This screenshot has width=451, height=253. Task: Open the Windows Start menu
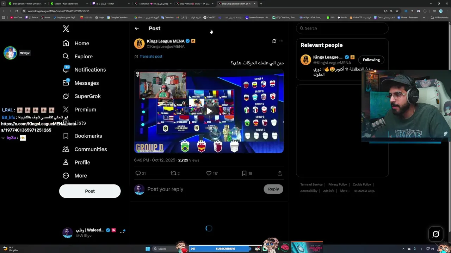pyautogui.click(x=148, y=249)
